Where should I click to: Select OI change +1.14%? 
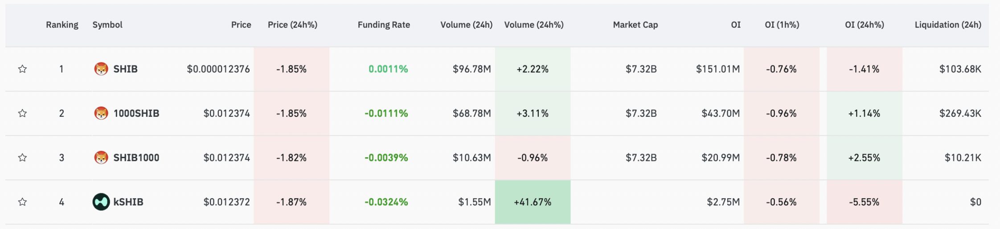coord(864,113)
